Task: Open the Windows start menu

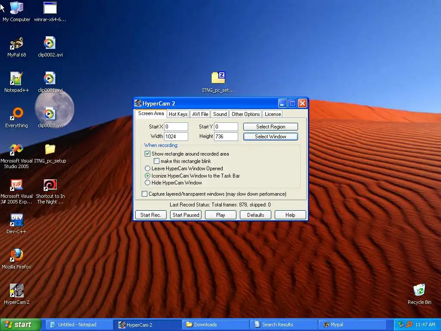Action: pyautogui.click(x=20, y=325)
